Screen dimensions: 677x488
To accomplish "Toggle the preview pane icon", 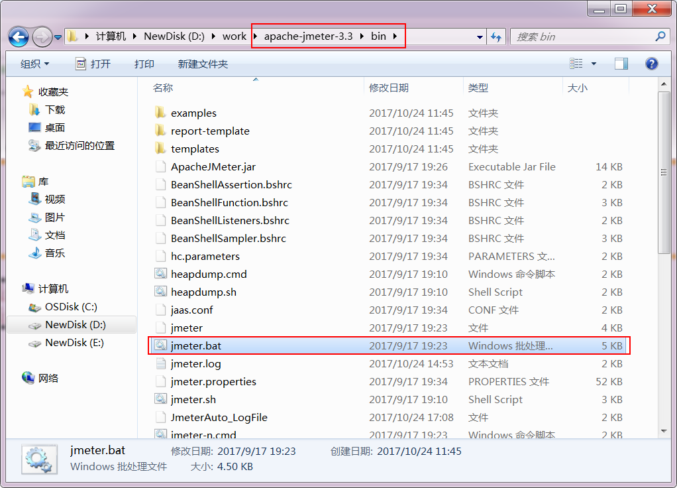I will (x=621, y=64).
